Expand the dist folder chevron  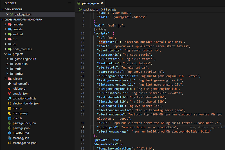pos(5,39)
